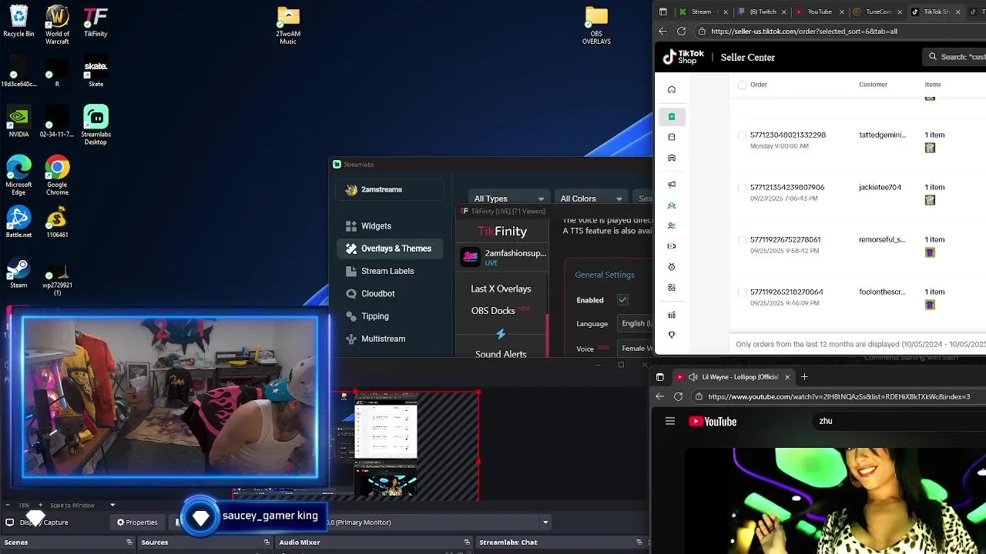Check order 577119276752278061
The width and height of the screenshot is (986, 554).
coord(743,239)
